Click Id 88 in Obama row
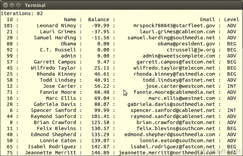The width and height of the screenshot is (243, 156). [10, 44]
